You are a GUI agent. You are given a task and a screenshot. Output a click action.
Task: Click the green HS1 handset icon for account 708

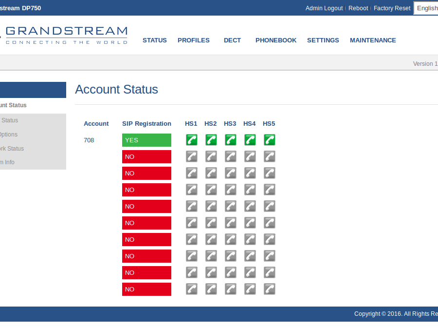click(192, 140)
